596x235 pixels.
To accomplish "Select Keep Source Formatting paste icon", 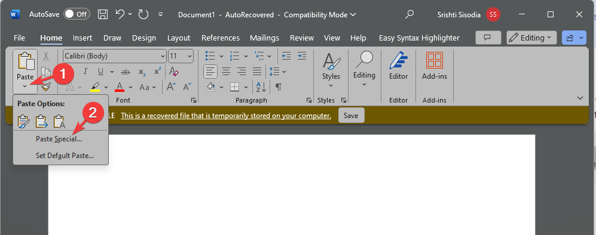I will 23,121.
